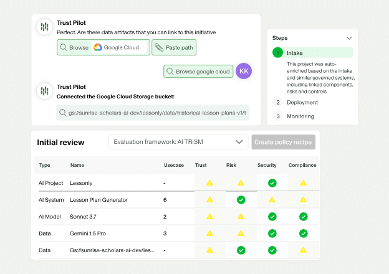The height and width of the screenshot is (274, 389).
Task: Select the Intake step
Action: coord(312,53)
